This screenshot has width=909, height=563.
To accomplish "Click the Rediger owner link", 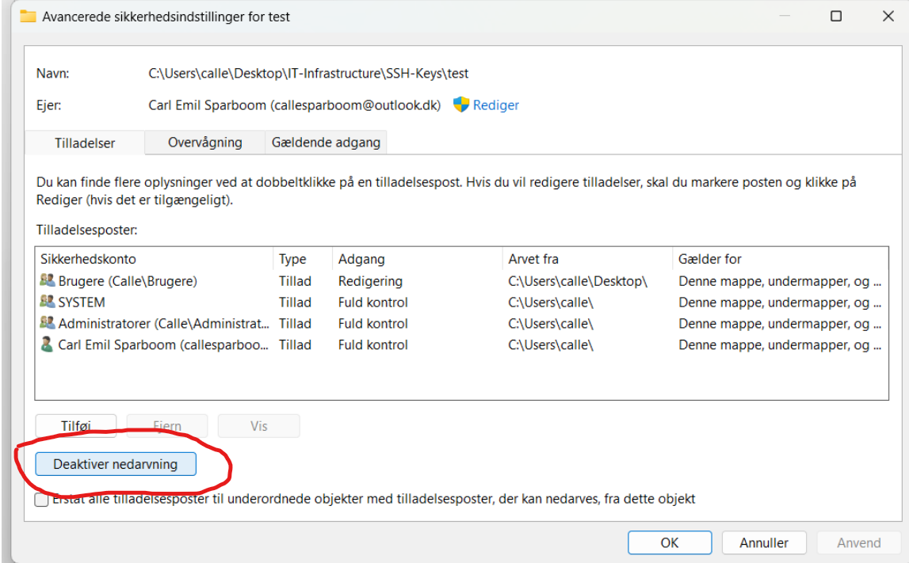I will [496, 105].
